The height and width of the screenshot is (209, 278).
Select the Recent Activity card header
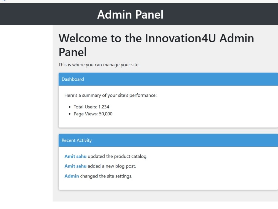coord(168,140)
